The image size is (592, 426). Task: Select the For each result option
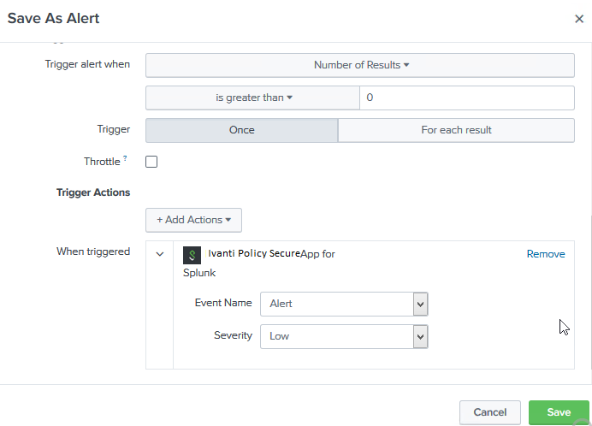[x=456, y=130]
